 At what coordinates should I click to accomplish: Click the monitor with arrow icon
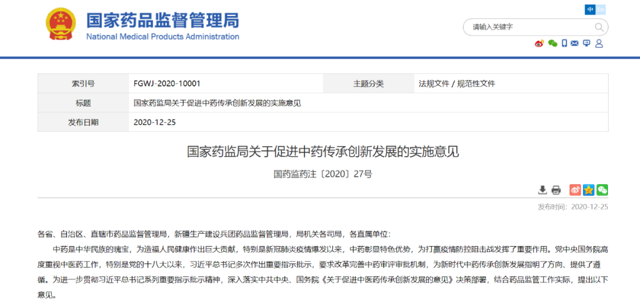point(587,43)
